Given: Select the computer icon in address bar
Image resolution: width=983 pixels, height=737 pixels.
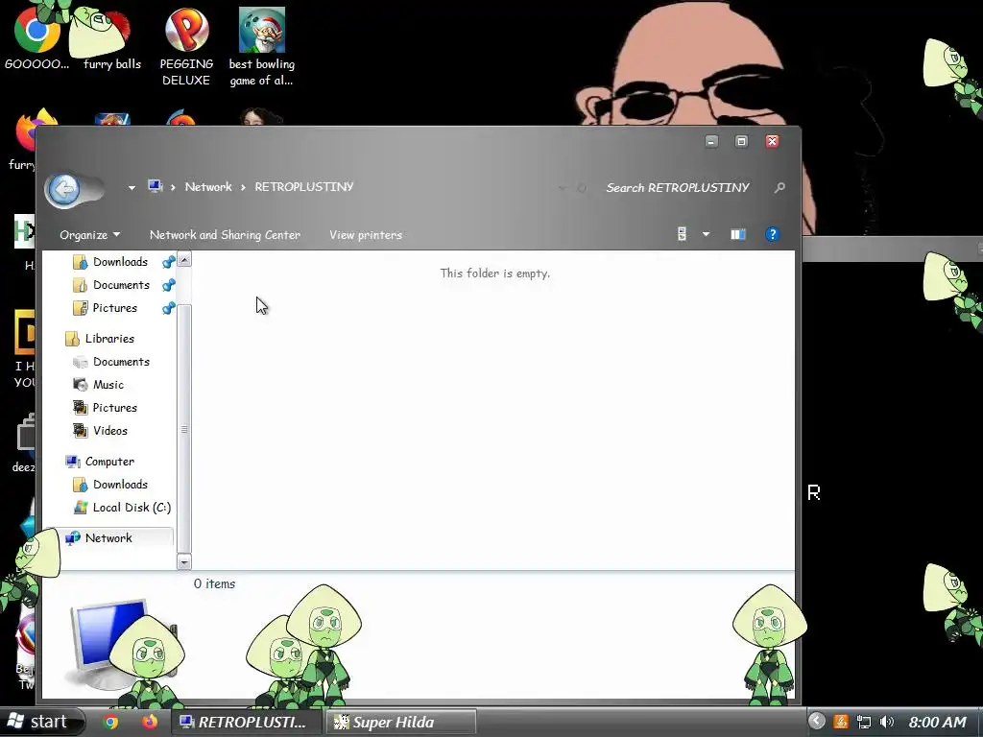Looking at the screenshot, I should click(x=155, y=187).
